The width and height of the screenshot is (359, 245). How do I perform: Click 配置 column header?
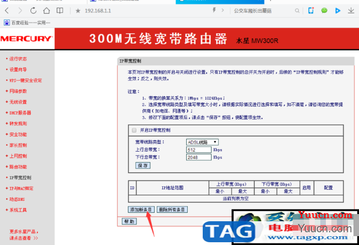point(328,187)
